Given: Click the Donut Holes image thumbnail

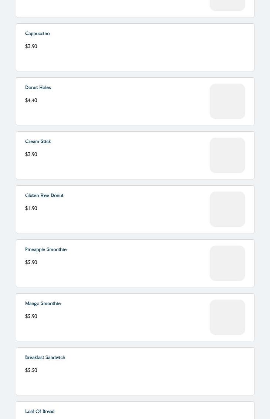Looking at the screenshot, I should pyautogui.click(x=227, y=101).
